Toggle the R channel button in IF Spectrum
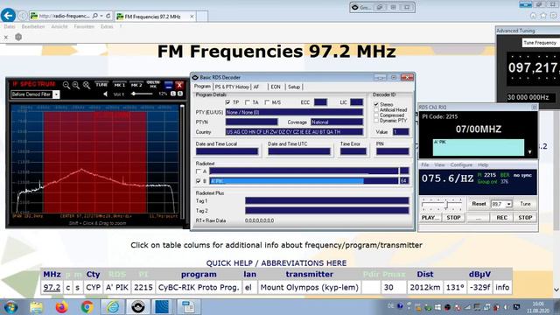560x315 pixels. (180, 94)
